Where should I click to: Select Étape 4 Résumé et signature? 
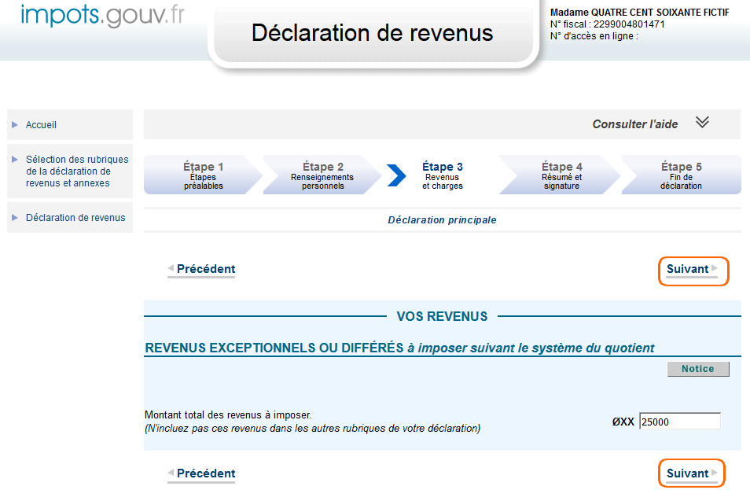561,175
